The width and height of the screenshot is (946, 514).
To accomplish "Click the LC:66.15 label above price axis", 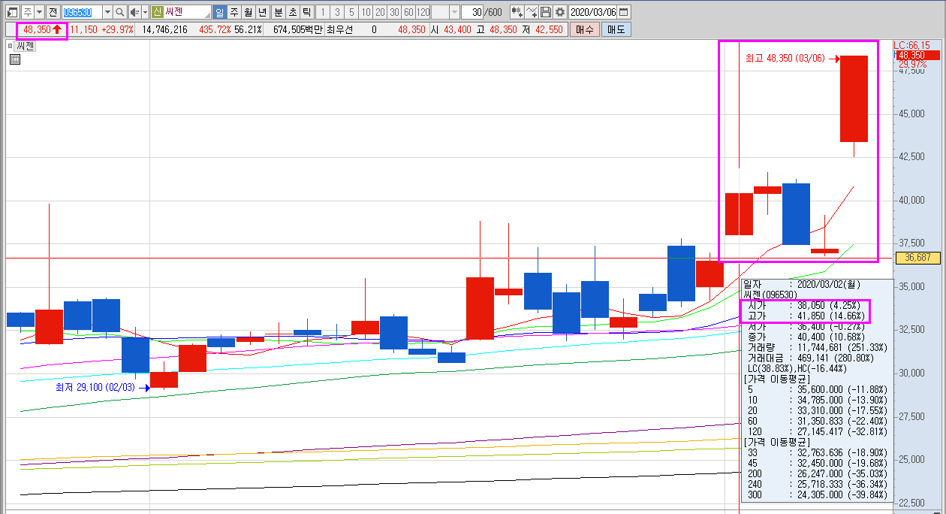I will point(912,45).
